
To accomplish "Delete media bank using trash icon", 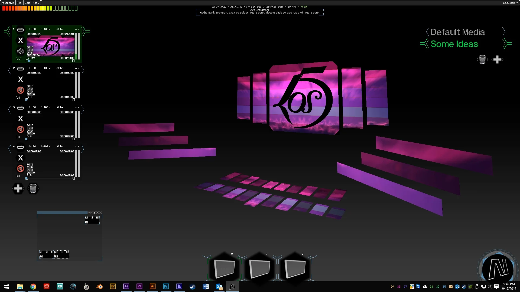I will pyautogui.click(x=482, y=59).
